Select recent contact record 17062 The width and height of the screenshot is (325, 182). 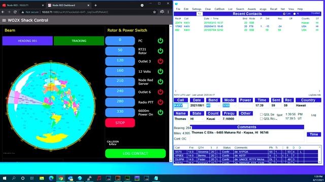point(247,26)
